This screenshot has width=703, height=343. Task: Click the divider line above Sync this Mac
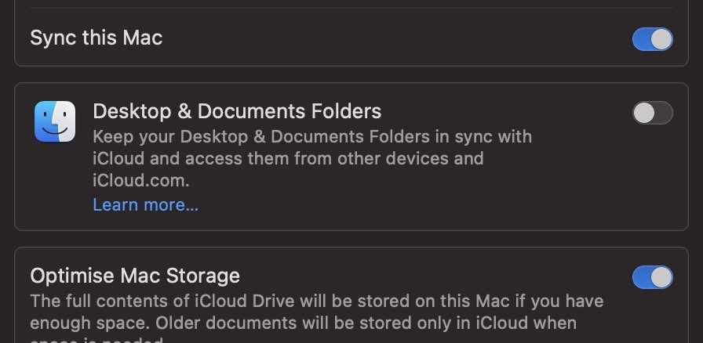pyautogui.click(x=351, y=8)
